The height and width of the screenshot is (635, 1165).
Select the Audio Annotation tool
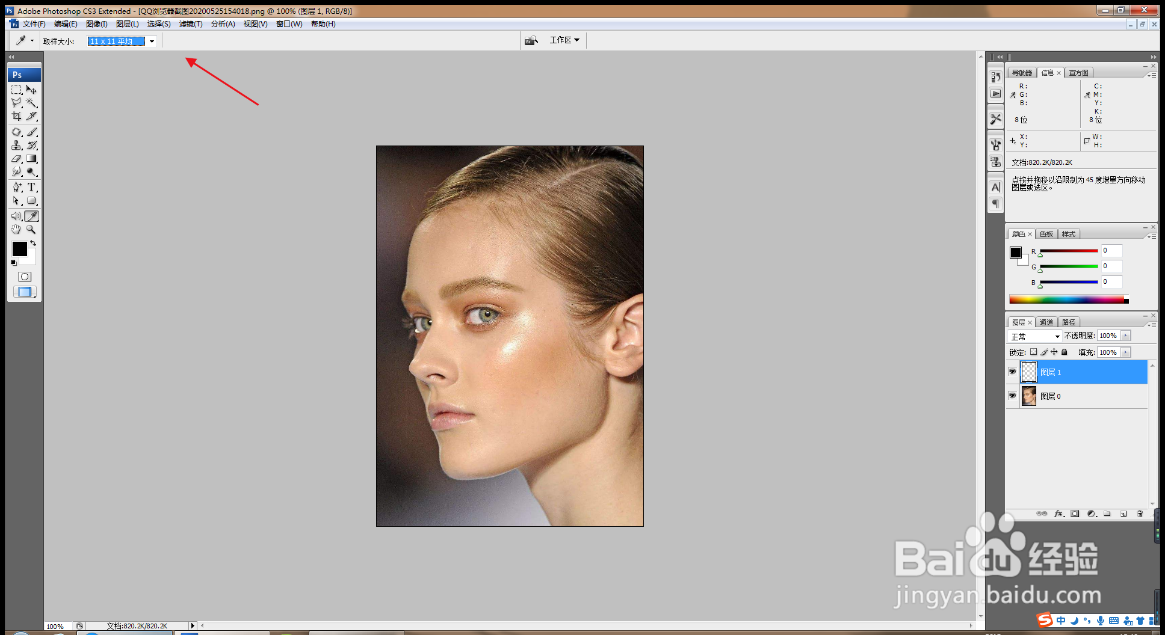point(17,216)
